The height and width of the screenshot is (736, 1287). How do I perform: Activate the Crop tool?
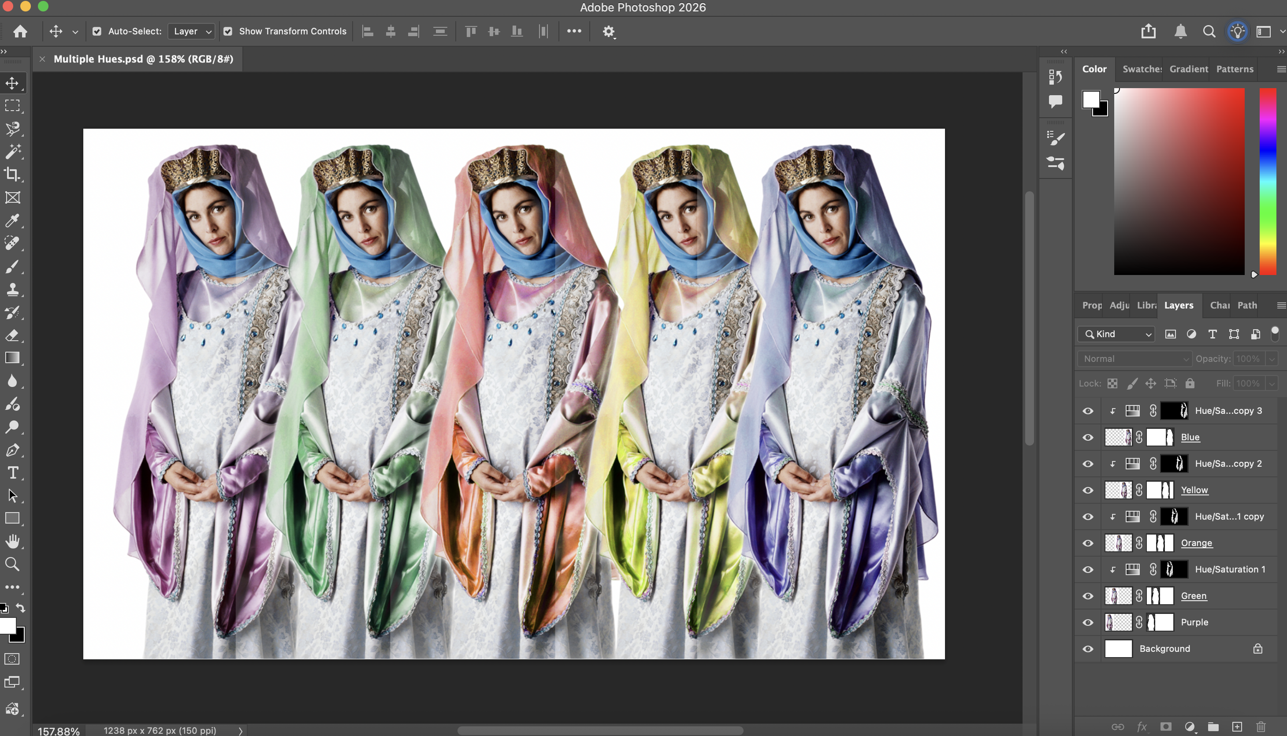(x=13, y=175)
